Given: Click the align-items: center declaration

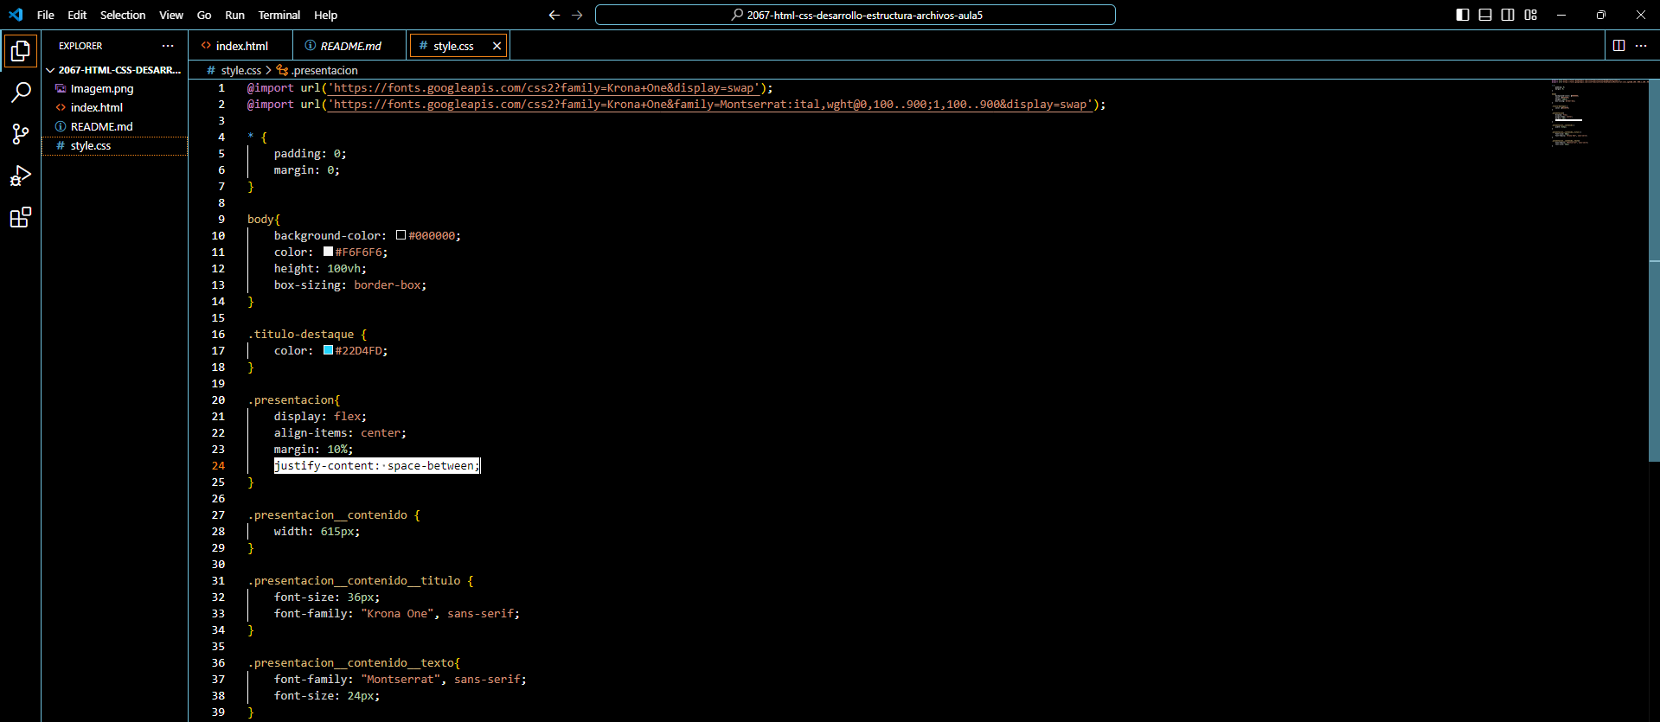Looking at the screenshot, I should [340, 432].
